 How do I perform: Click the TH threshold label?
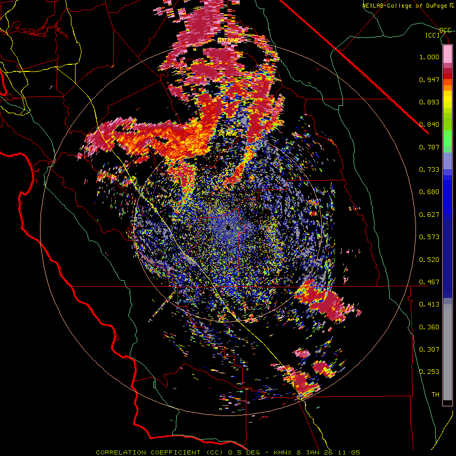click(435, 395)
